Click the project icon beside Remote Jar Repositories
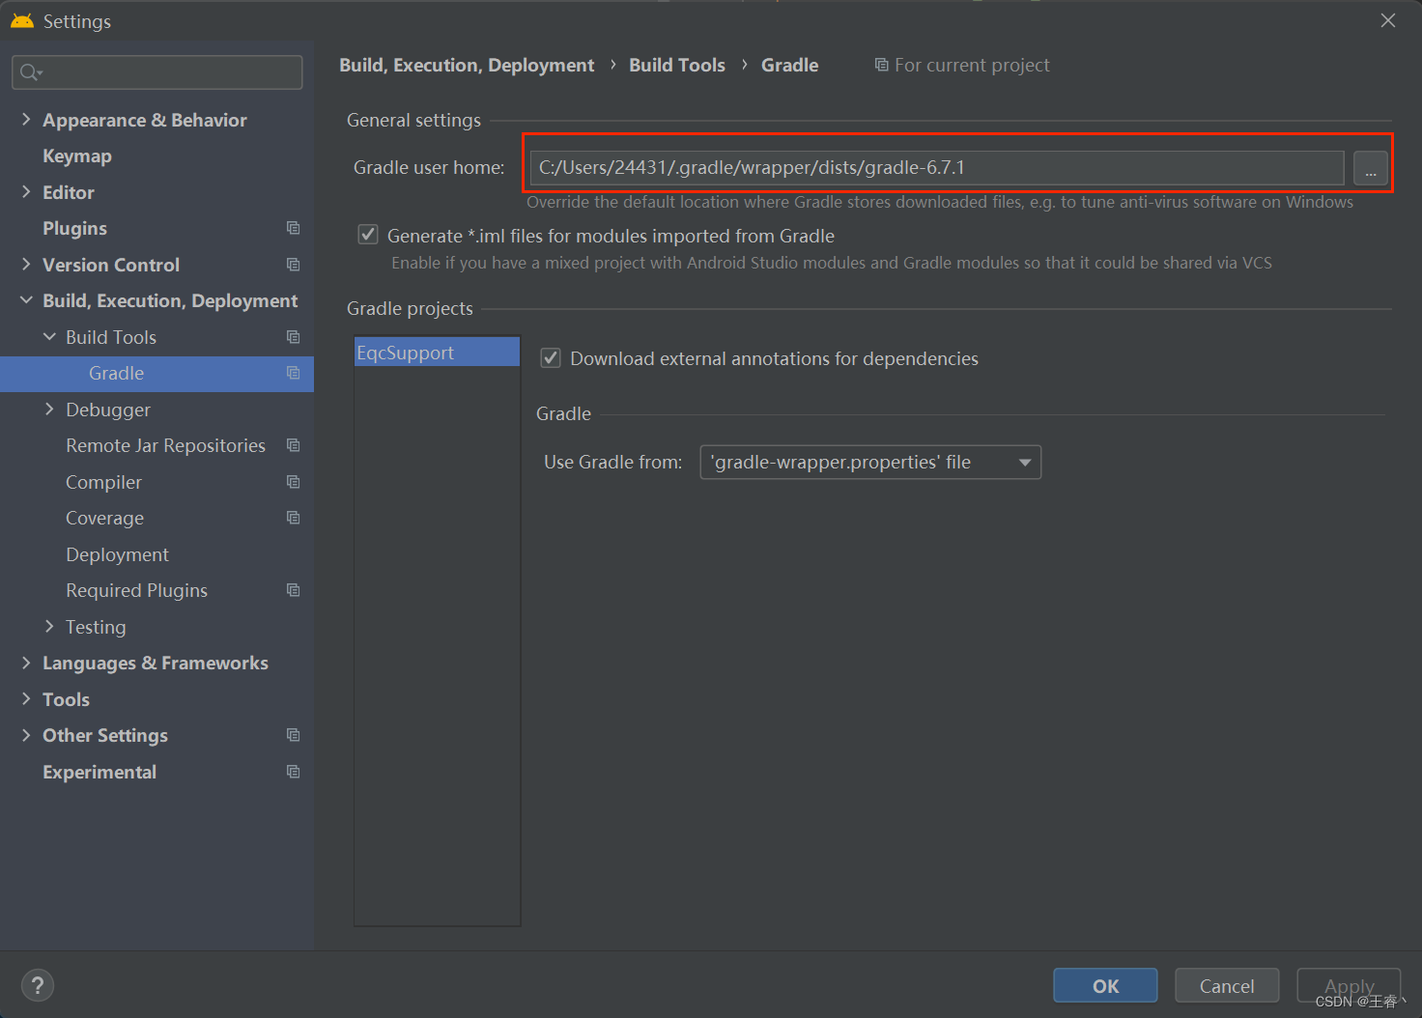 [293, 445]
